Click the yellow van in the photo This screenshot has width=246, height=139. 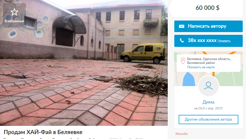(143, 53)
